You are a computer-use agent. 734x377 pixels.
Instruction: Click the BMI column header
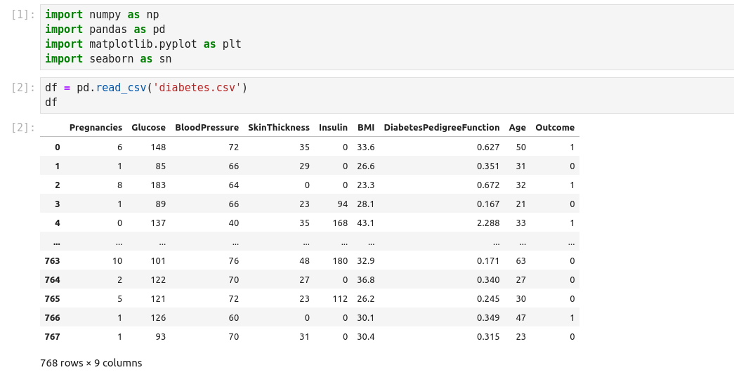click(365, 128)
